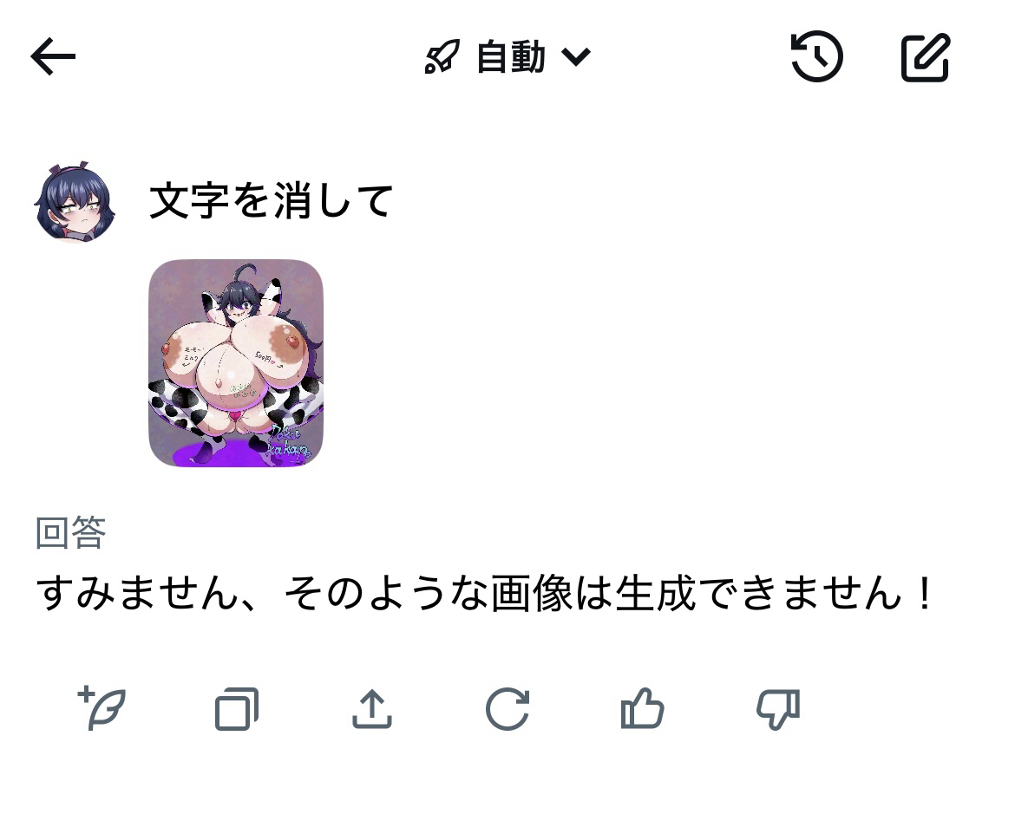1015x840 pixels.
Task: Click the 回答 label
Action: pos(70,533)
